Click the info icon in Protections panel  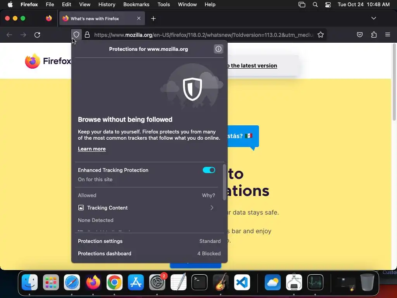coord(218,49)
